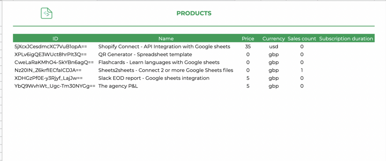
Task: Click the Sales count column header
Action: coord(302,38)
